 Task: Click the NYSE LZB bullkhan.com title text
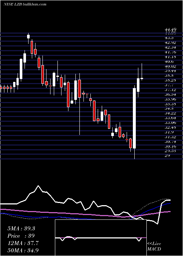25,4
